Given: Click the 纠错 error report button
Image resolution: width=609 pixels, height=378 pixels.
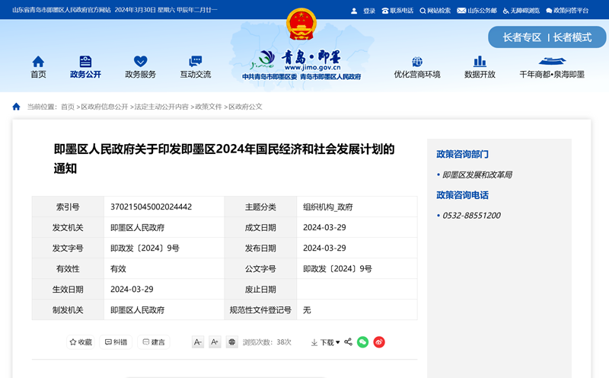Looking at the screenshot, I should (116, 342).
